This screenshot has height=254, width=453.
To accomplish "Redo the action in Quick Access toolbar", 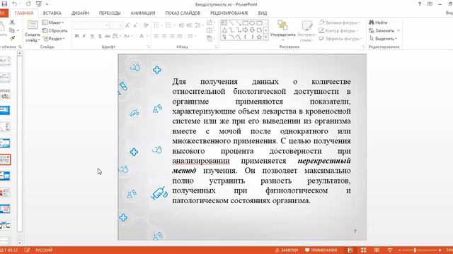I will coord(28,4).
